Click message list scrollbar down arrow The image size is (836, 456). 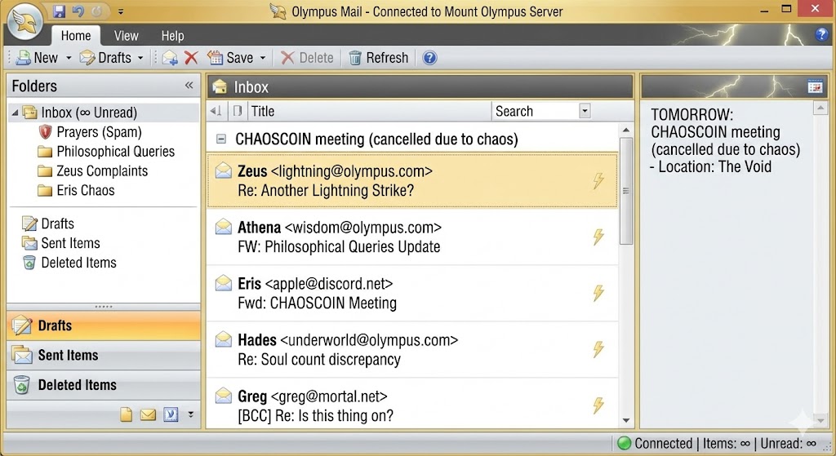pos(626,420)
